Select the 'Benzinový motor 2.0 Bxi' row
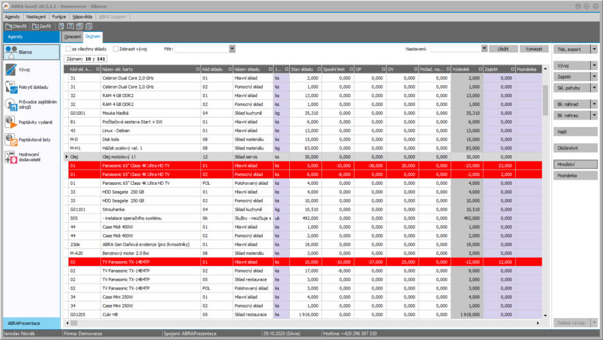The height and width of the screenshot is (340, 603). (303, 253)
